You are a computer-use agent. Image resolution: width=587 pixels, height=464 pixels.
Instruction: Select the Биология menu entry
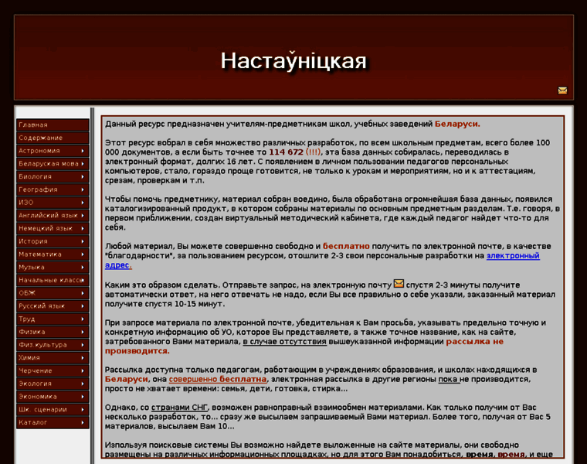(53, 176)
